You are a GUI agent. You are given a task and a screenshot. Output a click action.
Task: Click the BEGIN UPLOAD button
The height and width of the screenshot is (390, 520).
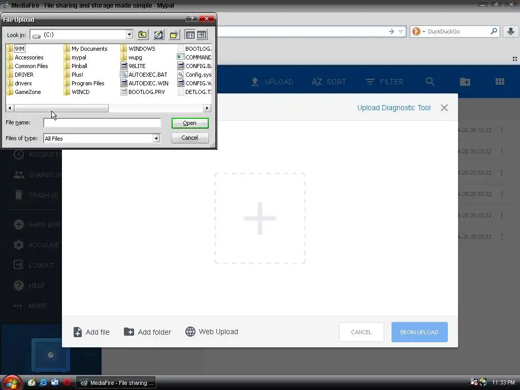pyautogui.click(x=419, y=332)
